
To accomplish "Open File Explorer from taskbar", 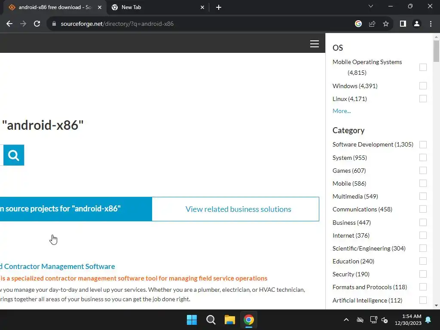I will coord(229,320).
